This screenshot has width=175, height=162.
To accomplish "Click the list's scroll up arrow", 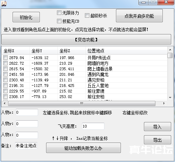I will tap(170, 50).
